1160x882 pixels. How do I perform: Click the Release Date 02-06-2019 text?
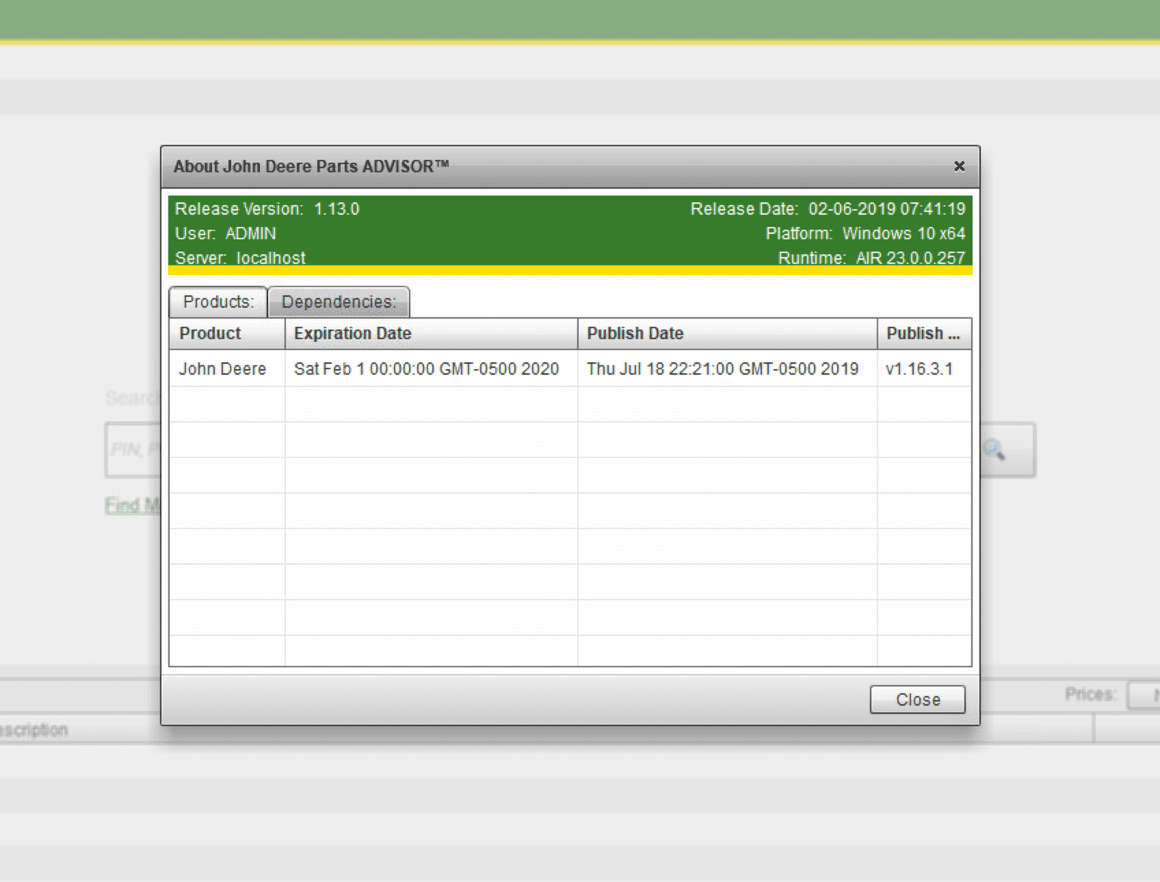point(828,209)
